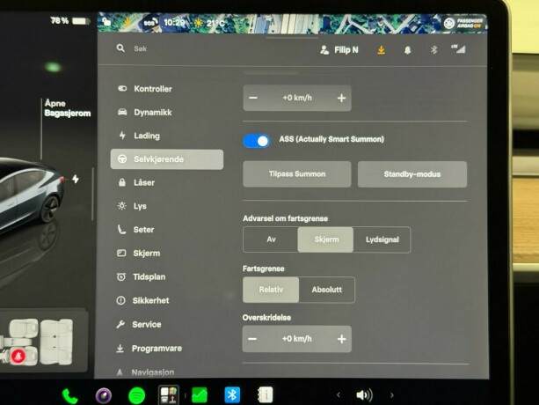Select Absolutt for Fartsgrense
This screenshot has height=405, width=539.
(x=326, y=290)
